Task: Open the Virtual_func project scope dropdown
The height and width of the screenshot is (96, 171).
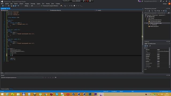Action: click(x=24, y=10)
